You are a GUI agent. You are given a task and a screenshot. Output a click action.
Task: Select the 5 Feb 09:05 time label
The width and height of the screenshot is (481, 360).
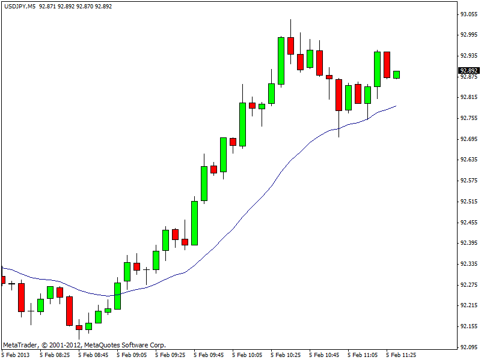click(x=132, y=355)
